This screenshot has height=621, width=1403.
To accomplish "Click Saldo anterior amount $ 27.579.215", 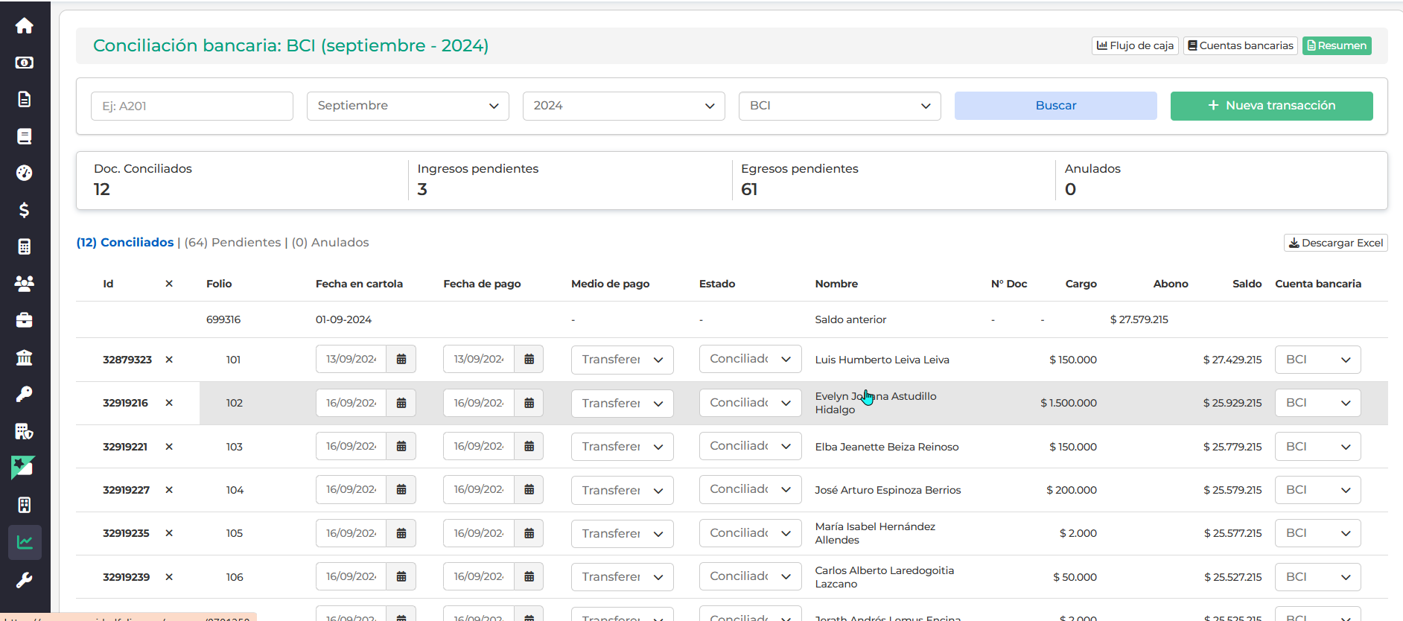I will pyautogui.click(x=1139, y=319).
